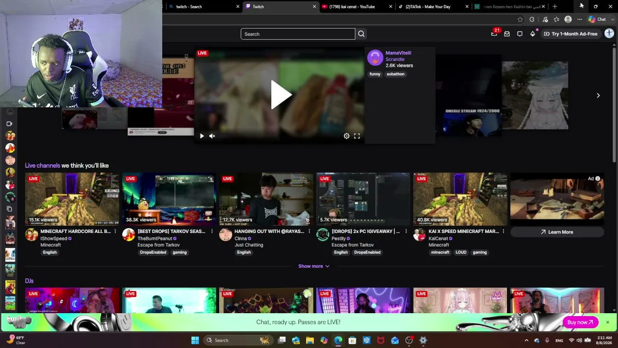Click the sidebar stacked-pages icon
The height and width of the screenshot is (348, 618).
pos(9,209)
